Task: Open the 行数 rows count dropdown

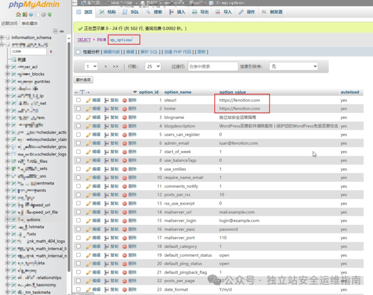Action: 153,66
